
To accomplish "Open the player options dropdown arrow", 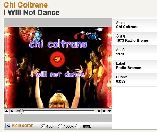I will [x=109, y=111].
